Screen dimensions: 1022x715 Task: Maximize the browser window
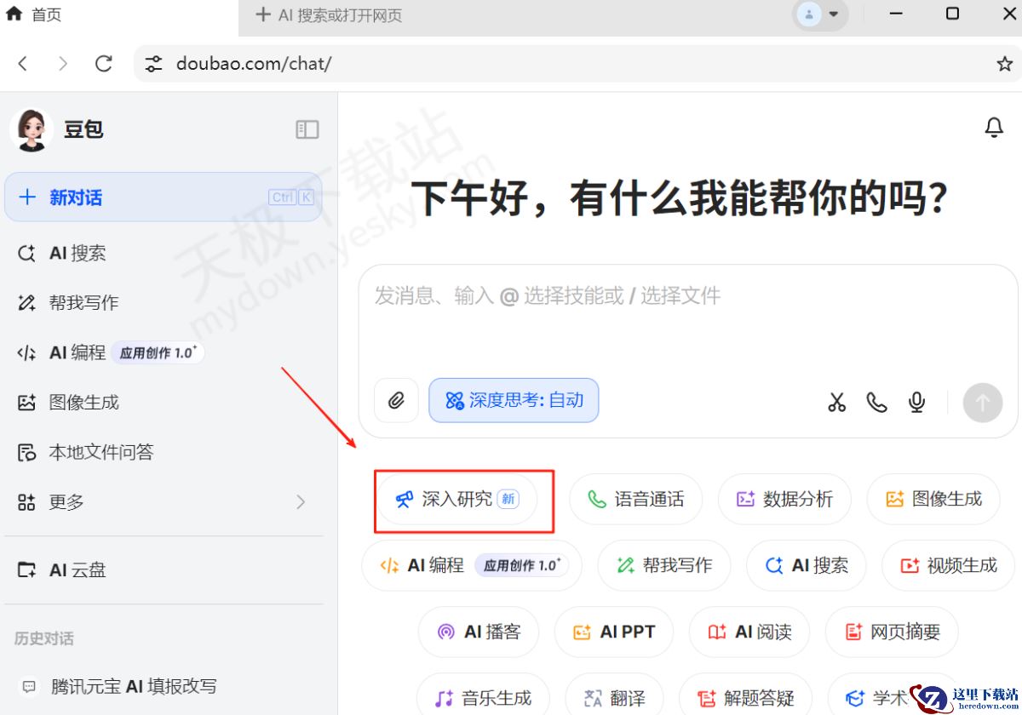click(952, 14)
